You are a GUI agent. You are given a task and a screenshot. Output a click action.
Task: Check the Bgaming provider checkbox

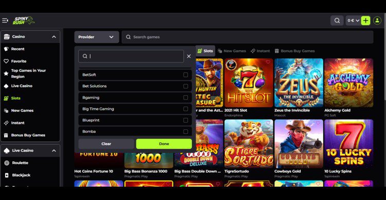pos(186,97)
